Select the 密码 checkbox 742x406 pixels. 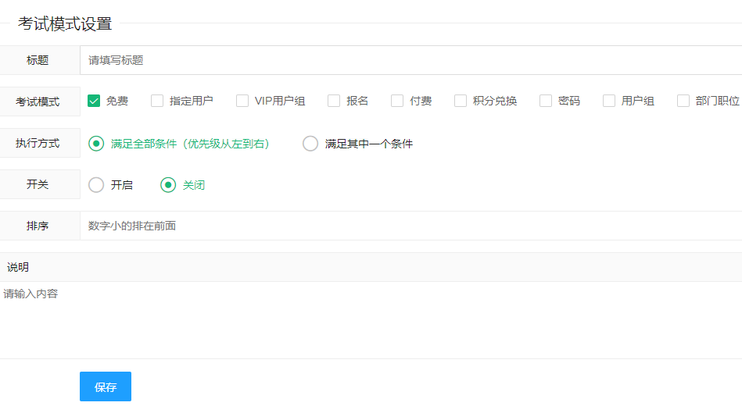click(546, 101)
